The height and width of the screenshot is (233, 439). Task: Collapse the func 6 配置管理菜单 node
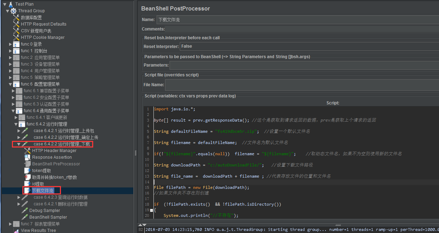click(x=10, y=84)
